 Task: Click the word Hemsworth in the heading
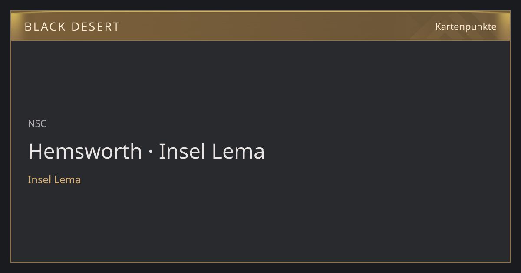pyautogui.click(x=85, y=151)
